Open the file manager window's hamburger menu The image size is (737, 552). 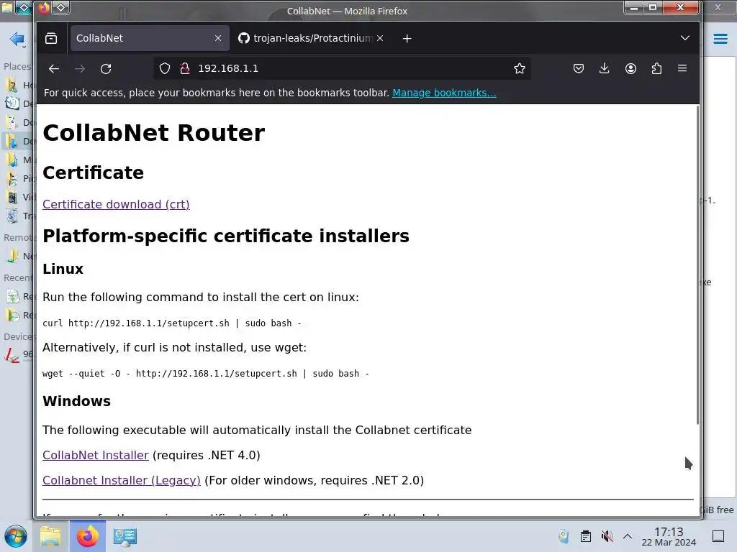[720, 39]
